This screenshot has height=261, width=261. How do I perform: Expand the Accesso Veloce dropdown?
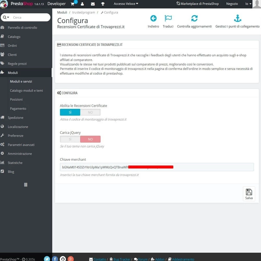[x=126, y=4]
